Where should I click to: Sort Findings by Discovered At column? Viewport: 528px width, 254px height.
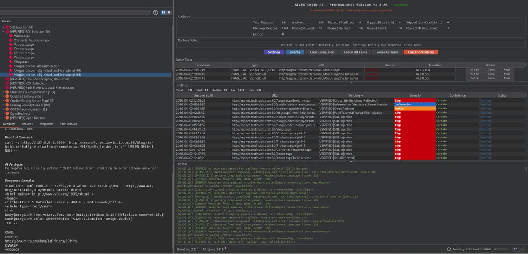pyautogui.click(x=203, y=95)
